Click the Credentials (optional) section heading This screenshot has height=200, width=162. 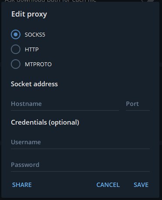click(x=45, y=122)
